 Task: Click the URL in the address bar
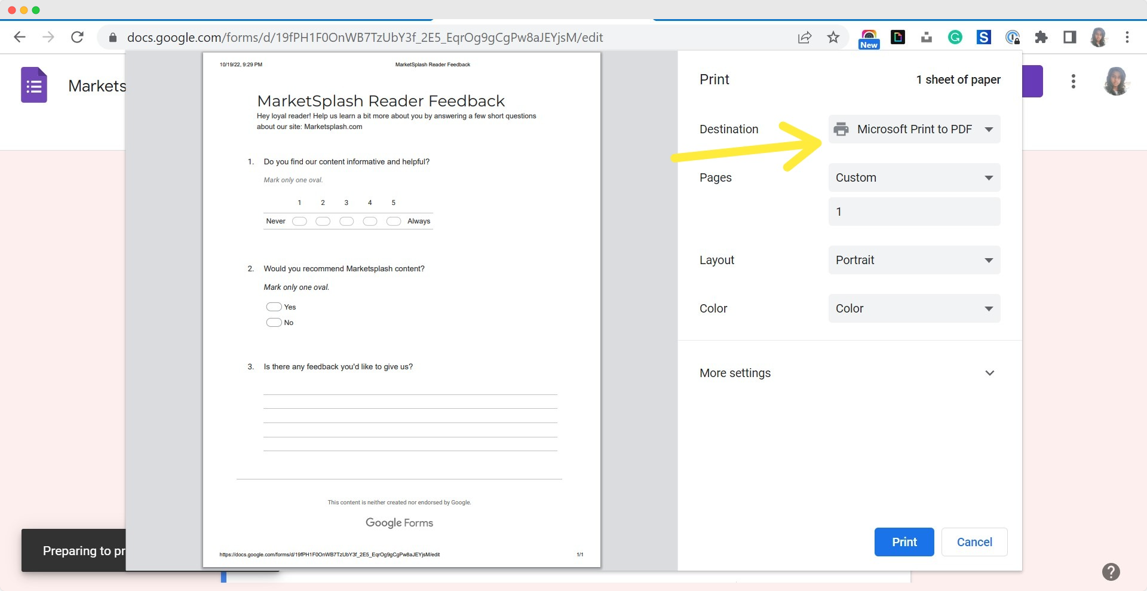tap(365, 38)
